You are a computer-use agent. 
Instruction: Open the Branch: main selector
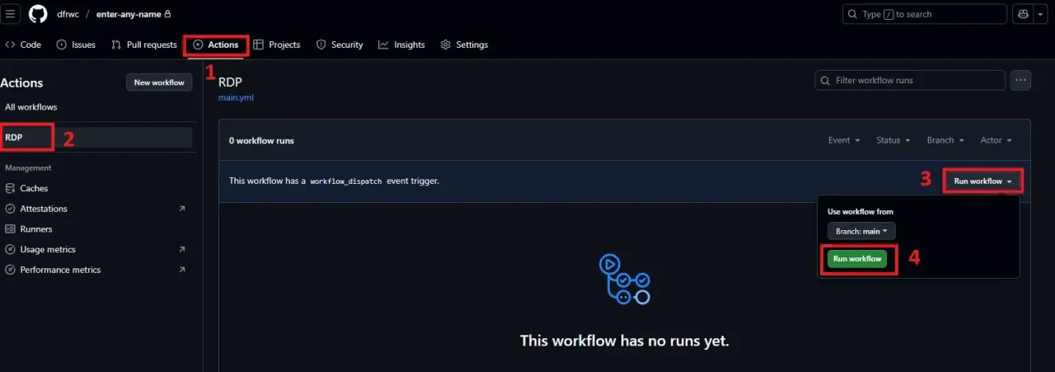click(861, 232)
